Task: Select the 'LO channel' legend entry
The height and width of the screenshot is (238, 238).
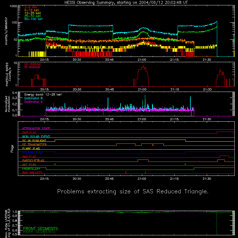Action: pyautogui.click(x=33, y=64)
